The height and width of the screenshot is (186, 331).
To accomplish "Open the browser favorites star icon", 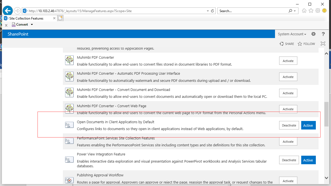I will coord(311,11).
